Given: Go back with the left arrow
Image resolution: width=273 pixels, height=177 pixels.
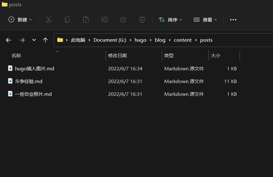Looking at the screenshot, I should tap(8, 40).
